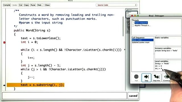Click the highlighted text = s.substring(i, j) line

(36, 85)
